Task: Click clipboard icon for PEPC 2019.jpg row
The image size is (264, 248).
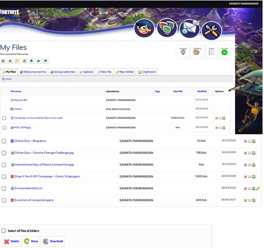Action: (x=224, y=128)
